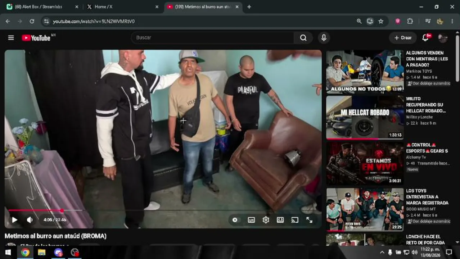Click the address bar URL field
460x259 pixels.
coord(202,21)
